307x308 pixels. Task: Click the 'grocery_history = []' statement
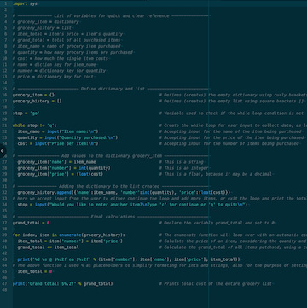(x=38, y=101)
